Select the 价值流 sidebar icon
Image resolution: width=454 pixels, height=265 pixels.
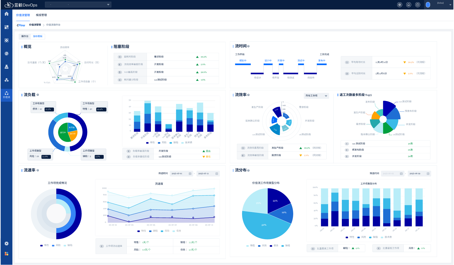[x=6, y=95]
